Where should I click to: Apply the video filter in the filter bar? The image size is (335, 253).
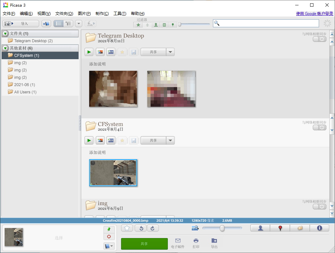[x=164, y=25]
